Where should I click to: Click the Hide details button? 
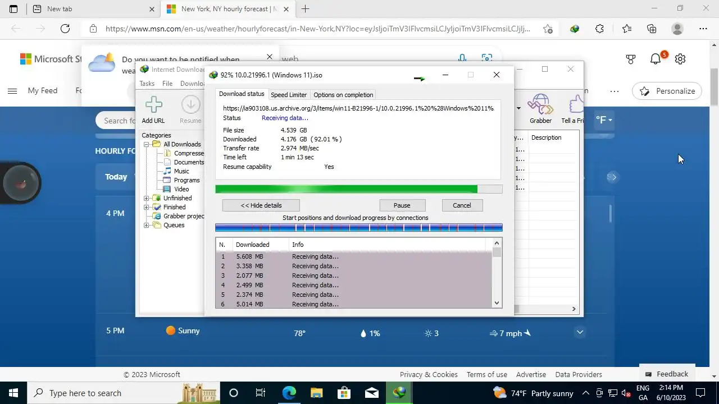tap(261, 205)
